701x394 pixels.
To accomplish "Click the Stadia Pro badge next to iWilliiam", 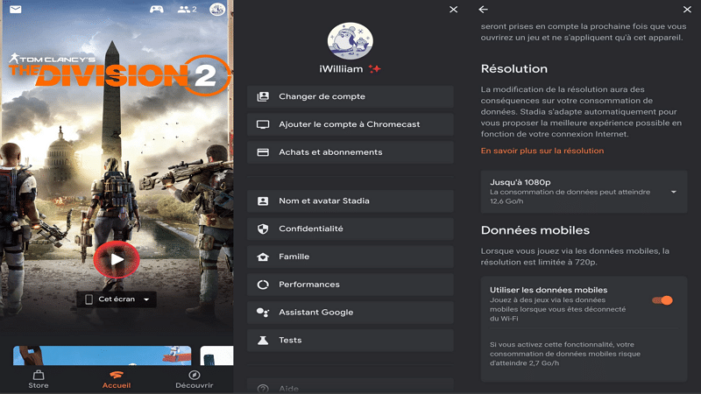I will (375, 69).
